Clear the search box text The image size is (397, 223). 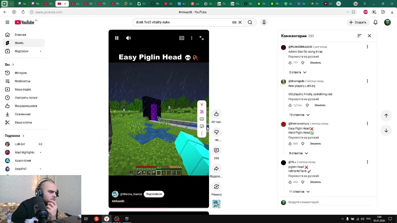[x=240, y=22]
